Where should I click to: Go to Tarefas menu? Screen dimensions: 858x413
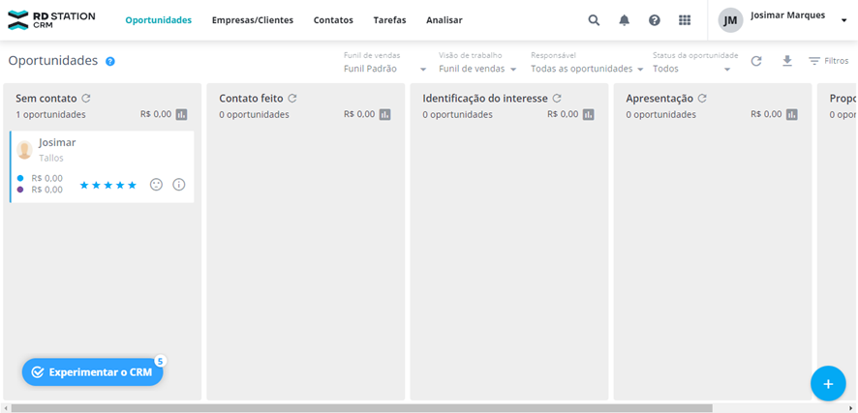coord(389,20)
